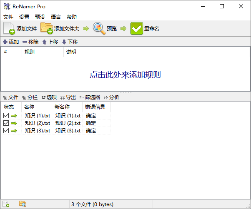Click 确定 status in the 知识 (1).txt row
Screen dimensions: 251x209
91,116
